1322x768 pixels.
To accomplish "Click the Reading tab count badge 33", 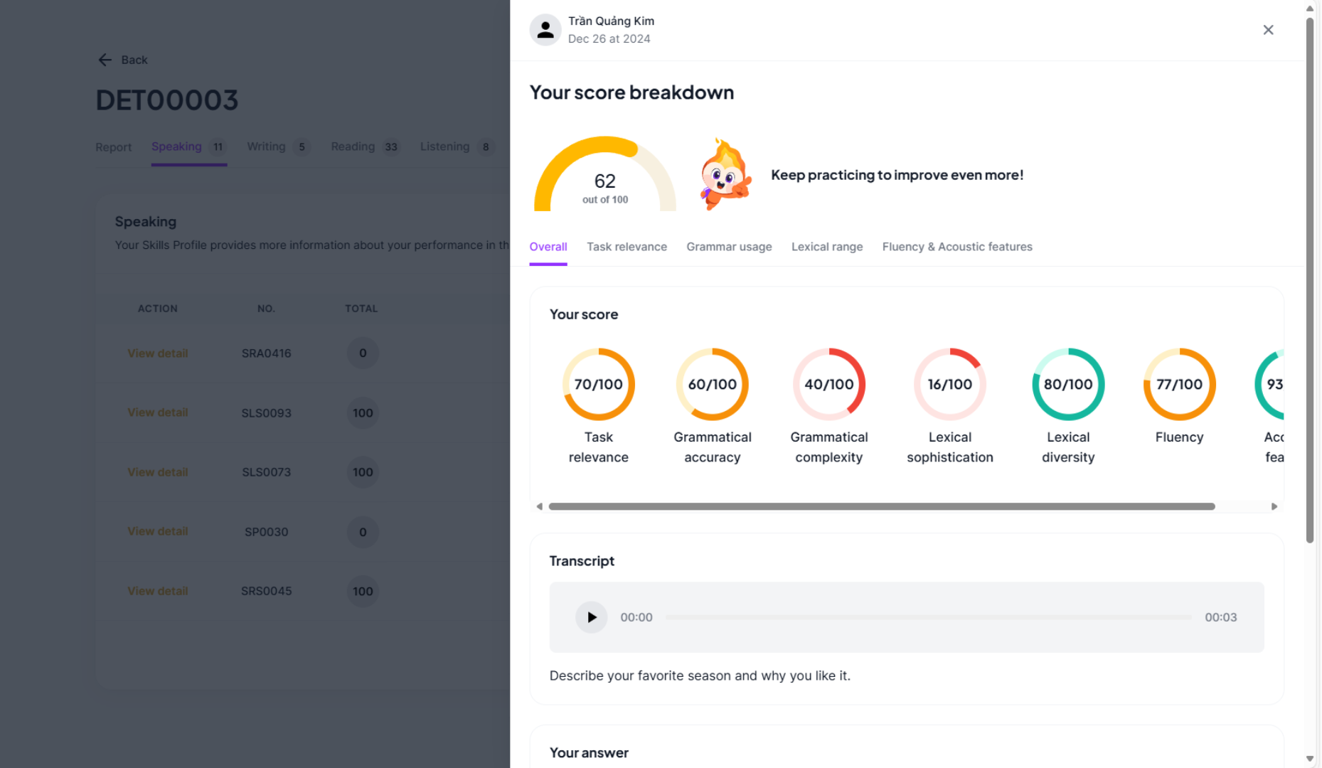I will click(x=391, y=147).
